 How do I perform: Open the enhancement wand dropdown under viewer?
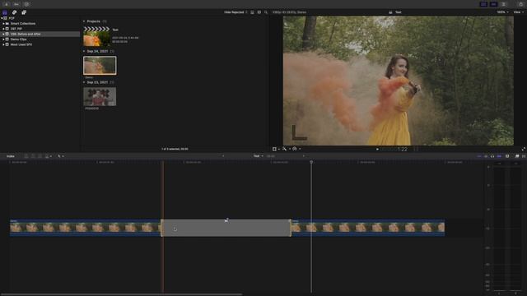[286, 149]
